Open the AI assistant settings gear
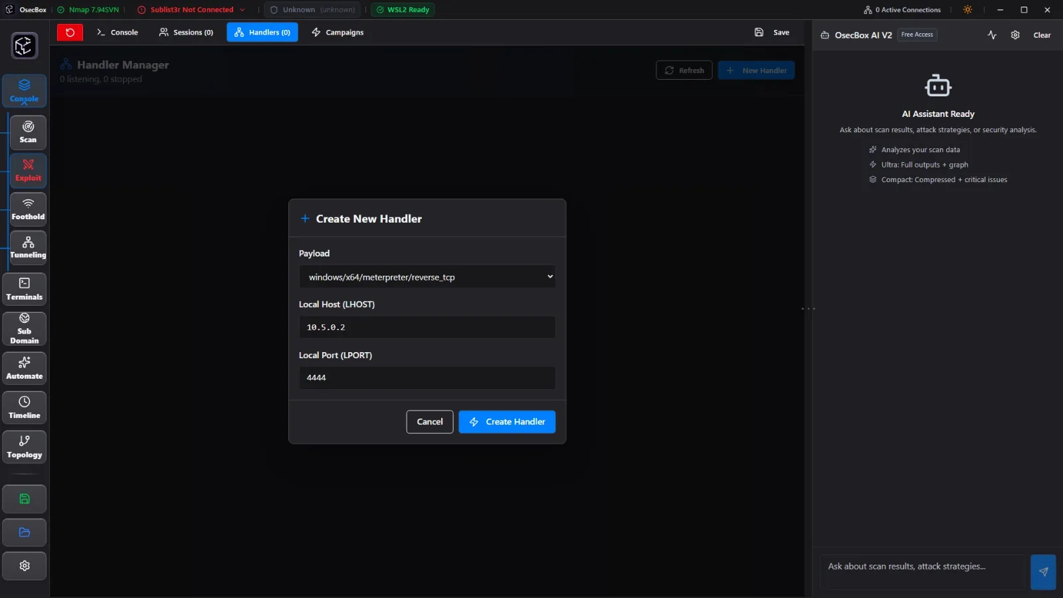The image size is (1063, 598). (1015, 35)
